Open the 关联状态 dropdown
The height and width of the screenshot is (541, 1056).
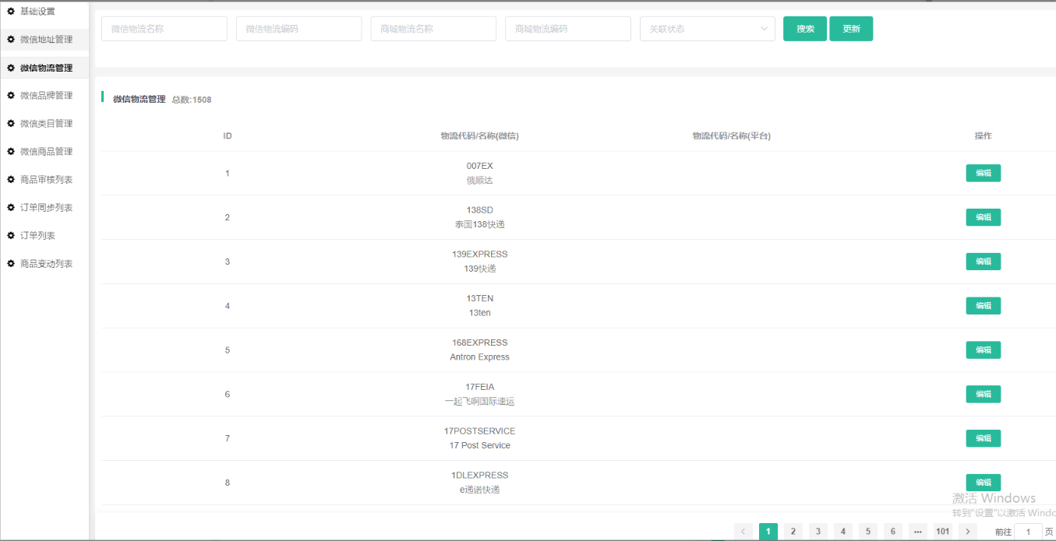[x=707, y=29]
